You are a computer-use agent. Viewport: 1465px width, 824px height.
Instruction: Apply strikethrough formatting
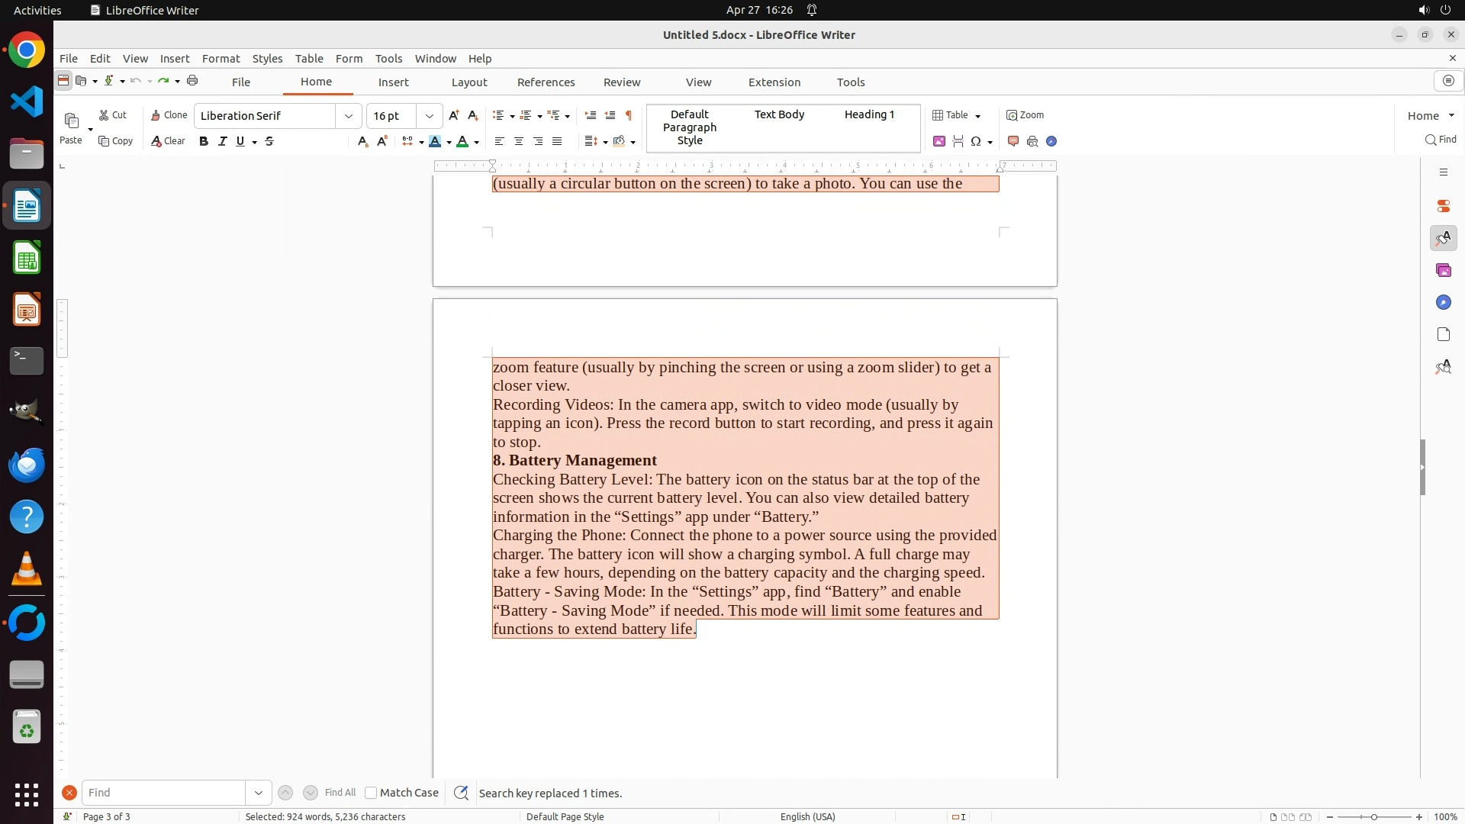coord(269,141)
